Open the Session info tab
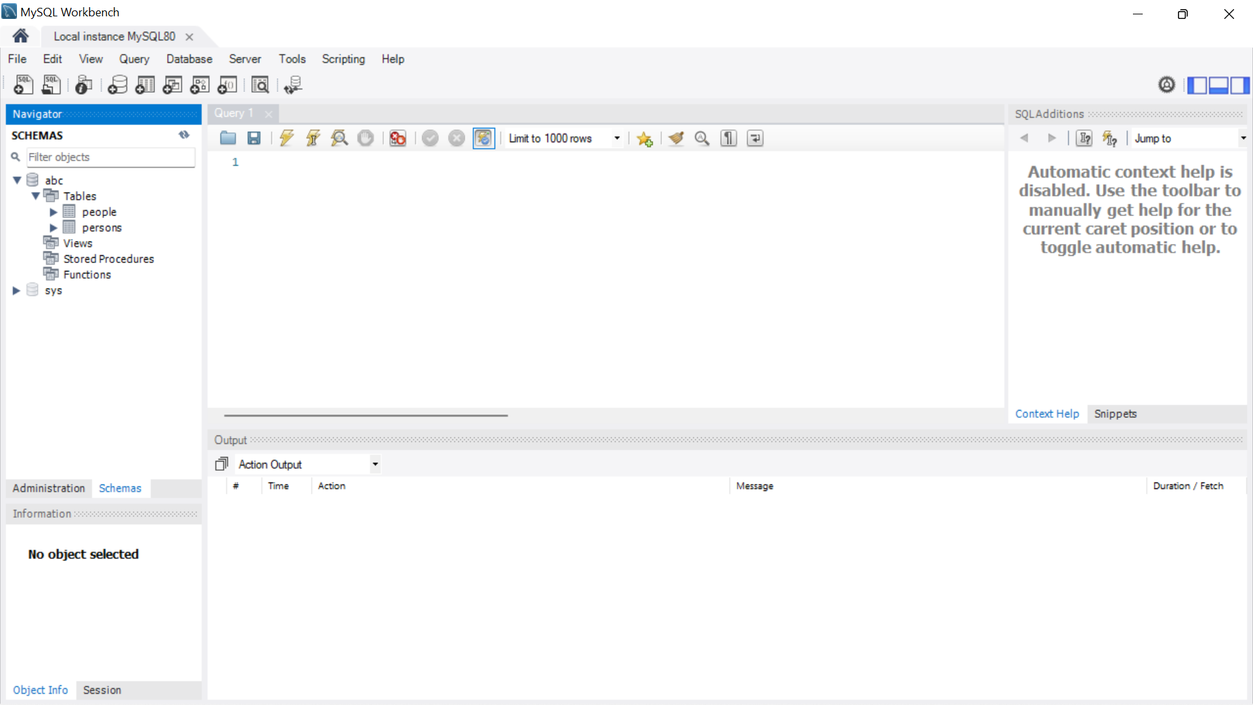Screen dimensions: 1253x705 (102, 690)
